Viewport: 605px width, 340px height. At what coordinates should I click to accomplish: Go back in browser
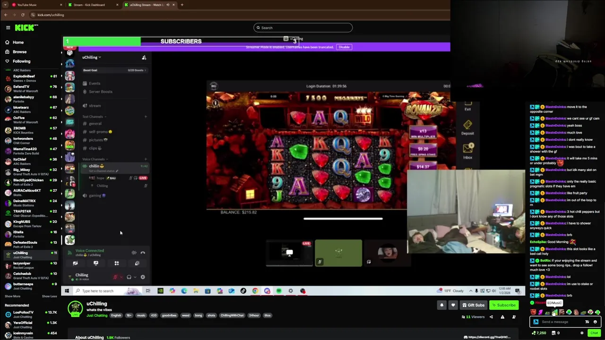pos(6,15)
